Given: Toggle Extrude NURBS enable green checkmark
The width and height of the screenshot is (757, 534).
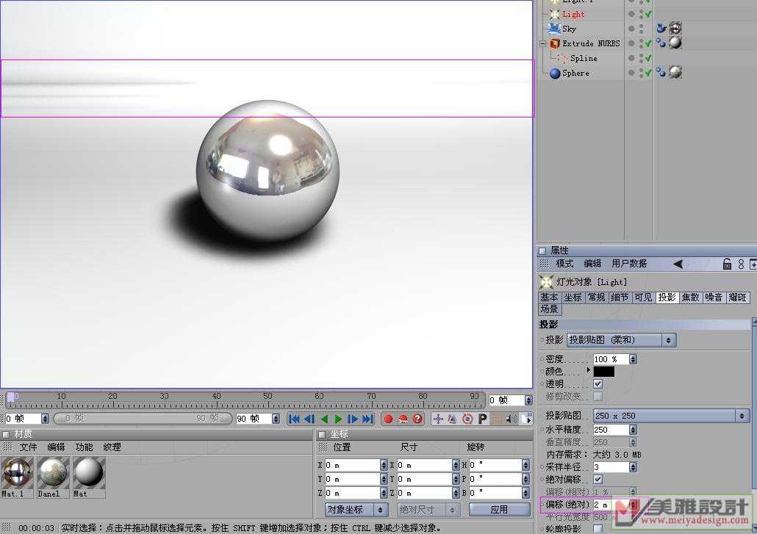Looking at the screenshot, I should point(648,43).
